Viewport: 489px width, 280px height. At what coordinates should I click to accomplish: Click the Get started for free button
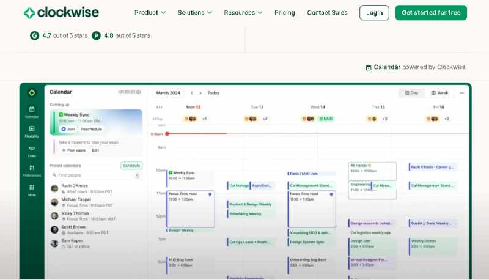coord(431,13)
